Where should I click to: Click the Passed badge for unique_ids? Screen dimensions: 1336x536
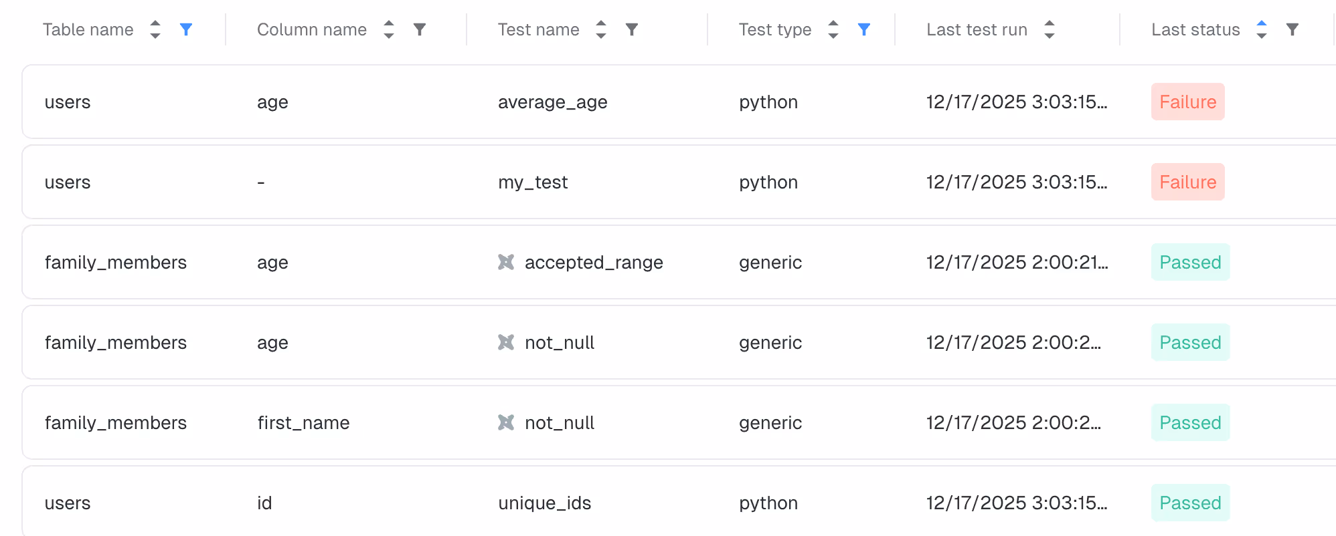click(1190, 503)
